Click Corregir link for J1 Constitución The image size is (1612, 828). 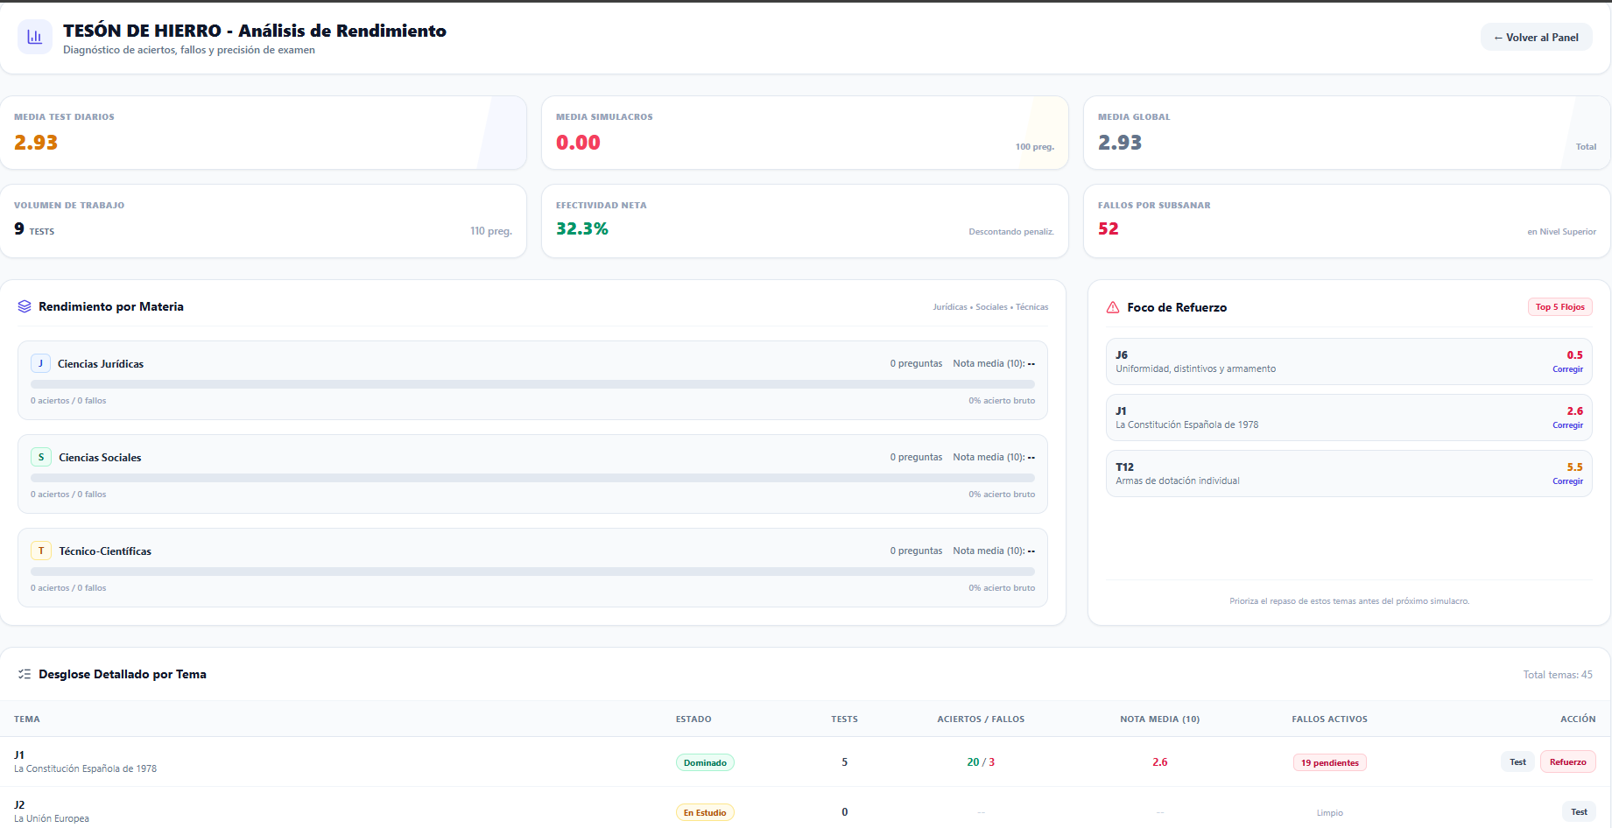[1567, 425]
